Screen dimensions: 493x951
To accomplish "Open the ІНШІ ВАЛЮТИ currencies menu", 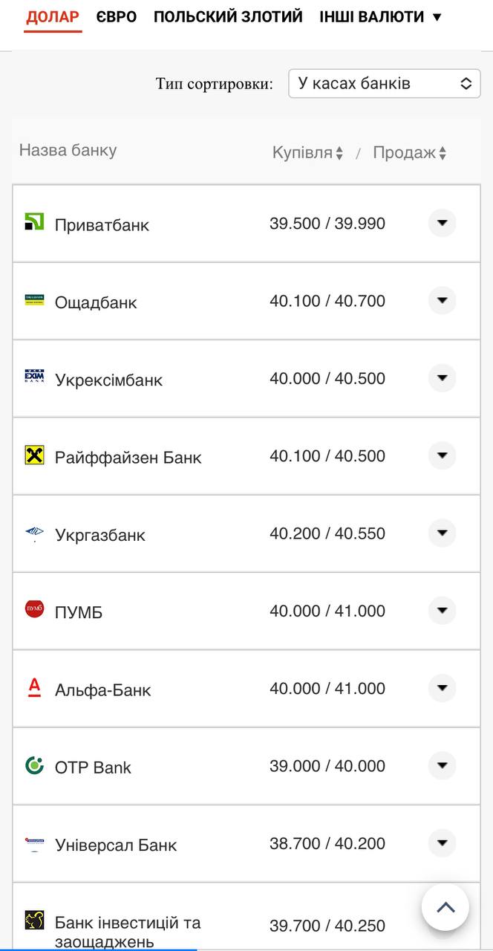I will (380, 16).
